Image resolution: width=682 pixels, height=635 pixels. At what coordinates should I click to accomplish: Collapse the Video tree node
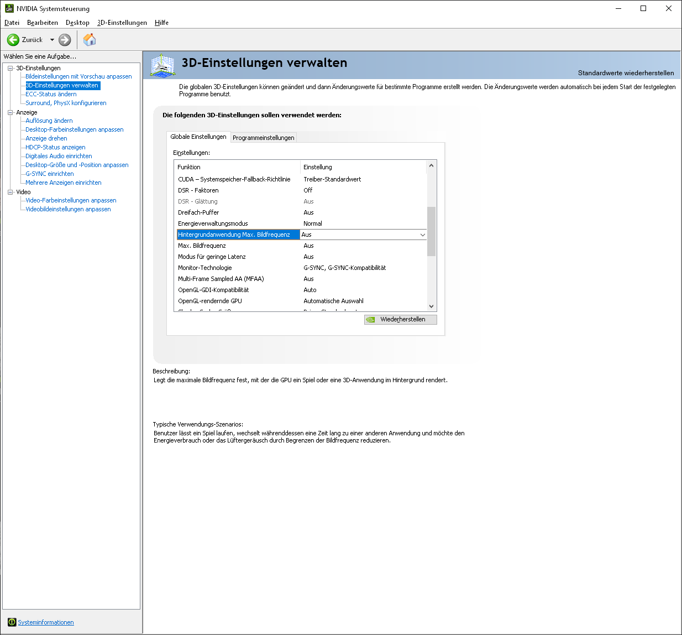pyautogui.click(x=10, y=192)
